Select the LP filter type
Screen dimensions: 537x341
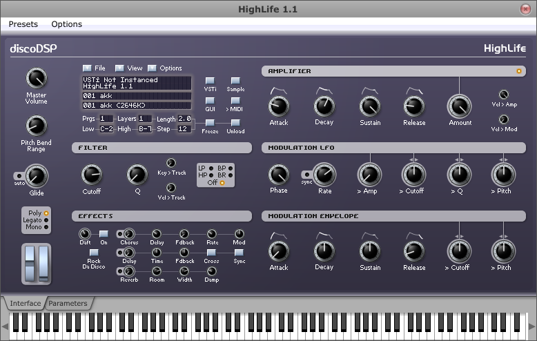211,168
